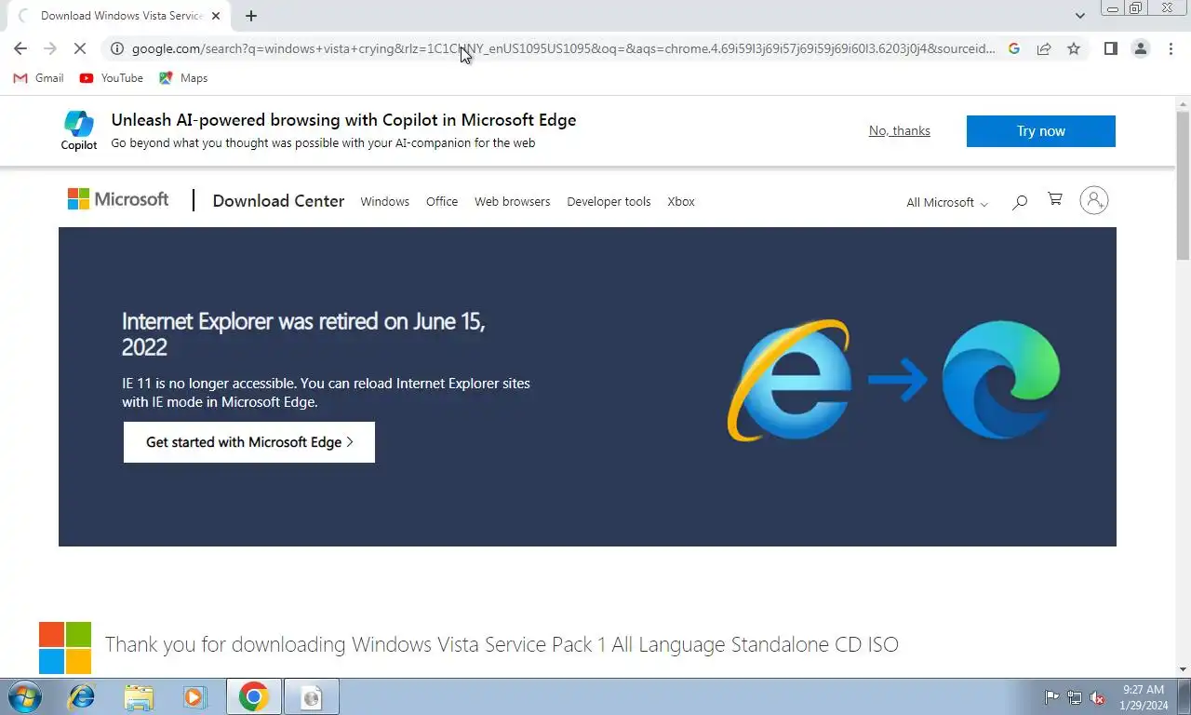Select Windows in Download Center nav
The image size is (1191, 715).
pos(384,201)
